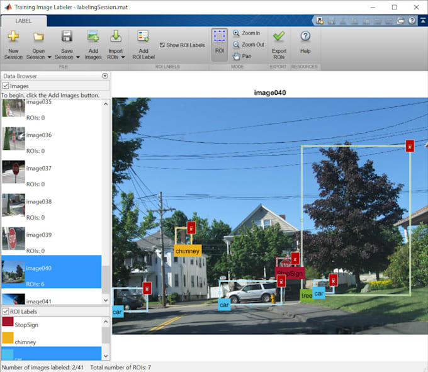The width and height of the screenshot is (428, 372).
Task: Open the Data Browser panel menu arrow
Action: 104,76
